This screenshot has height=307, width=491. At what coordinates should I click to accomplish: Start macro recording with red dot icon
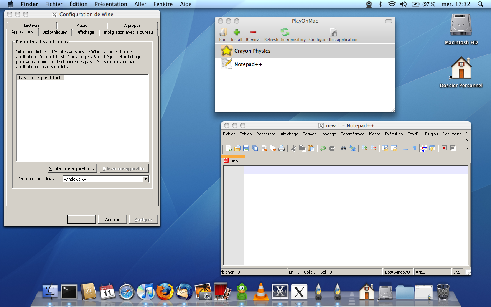(x=444, y=148)
